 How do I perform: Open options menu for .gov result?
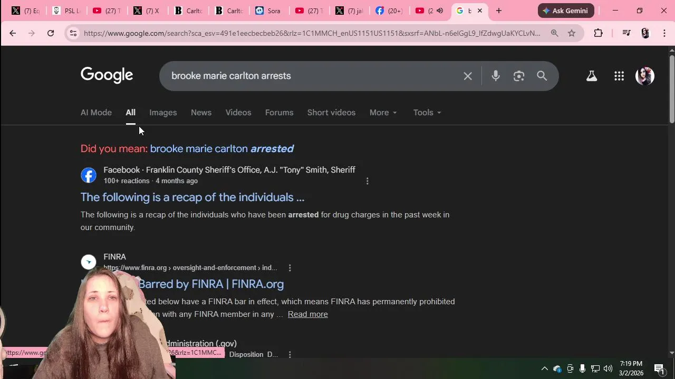point(290,355)
